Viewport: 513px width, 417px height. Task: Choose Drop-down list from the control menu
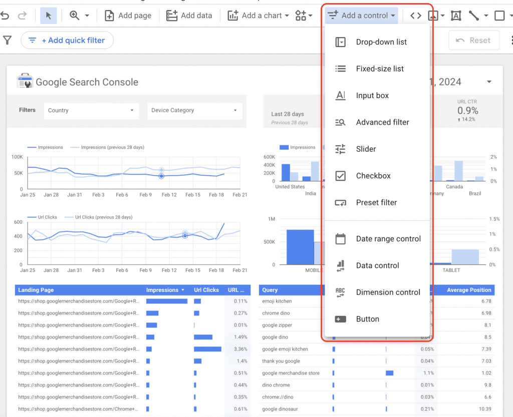pos(377,42)
